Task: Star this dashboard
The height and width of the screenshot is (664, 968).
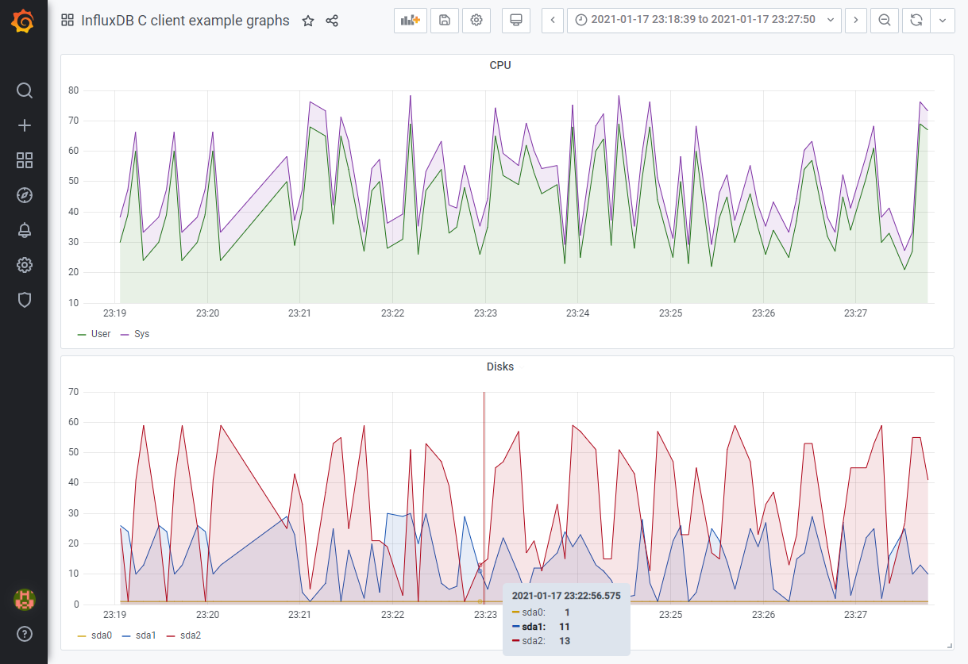Action: 308,21
